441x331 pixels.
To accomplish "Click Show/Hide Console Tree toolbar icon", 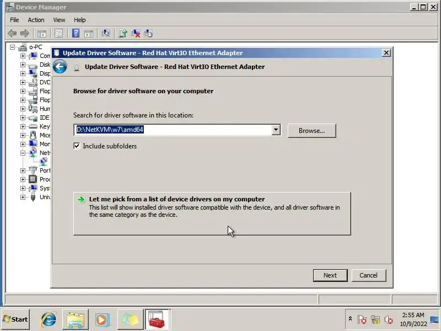I will [x=42, y=34].
